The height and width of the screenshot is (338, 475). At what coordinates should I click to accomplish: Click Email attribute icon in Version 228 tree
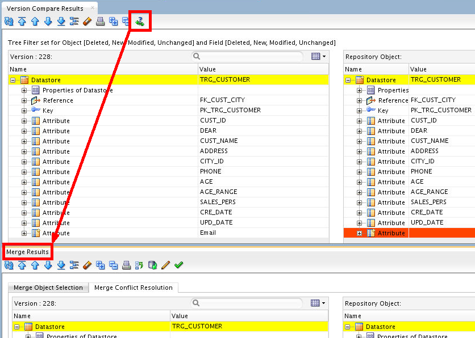click(36, 233)
